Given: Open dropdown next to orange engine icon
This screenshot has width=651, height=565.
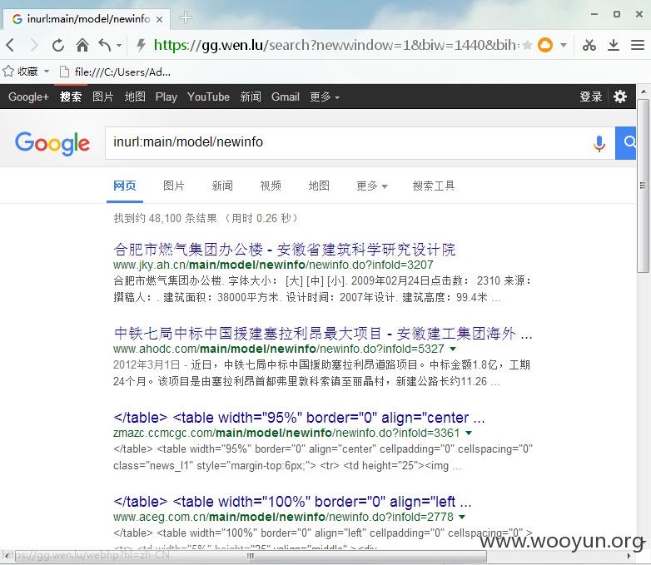Looking at the screenshot, I should (564, 45).
